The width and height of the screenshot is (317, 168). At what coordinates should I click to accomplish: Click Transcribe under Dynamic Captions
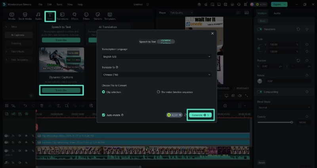pyautogui.click(x=61, y=90)
